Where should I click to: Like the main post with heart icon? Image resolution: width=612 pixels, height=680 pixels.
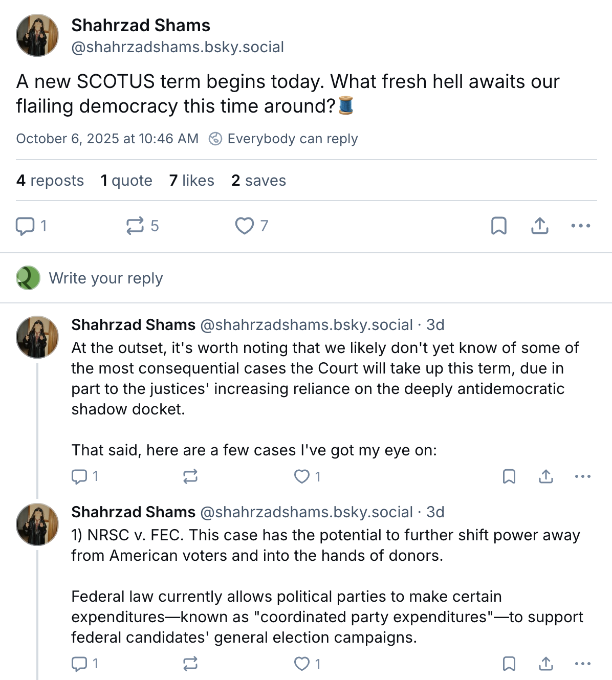tap(245, 226)
